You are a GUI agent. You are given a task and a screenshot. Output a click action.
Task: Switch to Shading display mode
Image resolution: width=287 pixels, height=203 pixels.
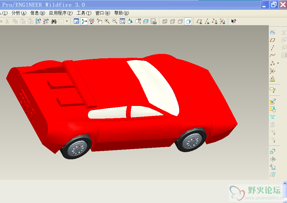pyautogui.click(x=188, y=22)
